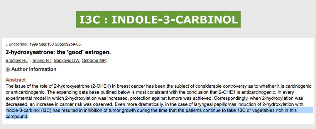Select the Sepkovic DW author link
The height and width of the screenshot is (129, 316).
[x=67, y=60]
